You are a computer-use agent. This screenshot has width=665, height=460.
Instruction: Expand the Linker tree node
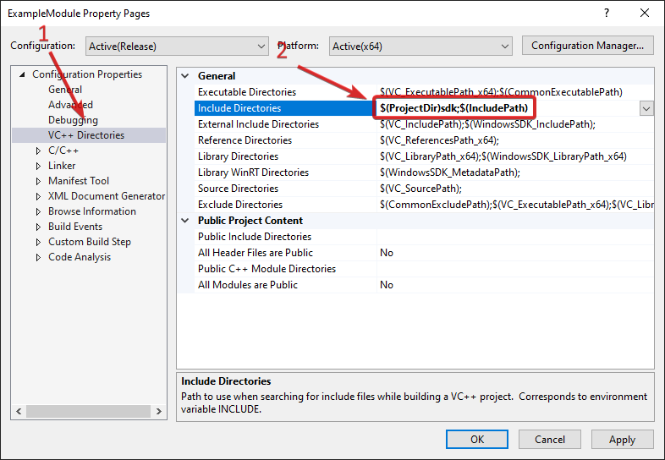click(38, 166)
